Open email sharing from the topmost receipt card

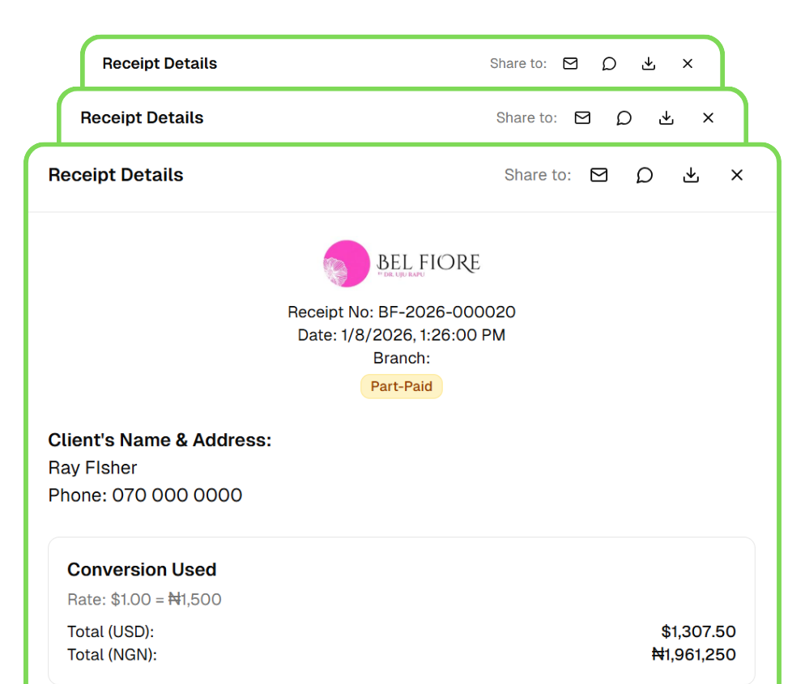coord(570,63)
